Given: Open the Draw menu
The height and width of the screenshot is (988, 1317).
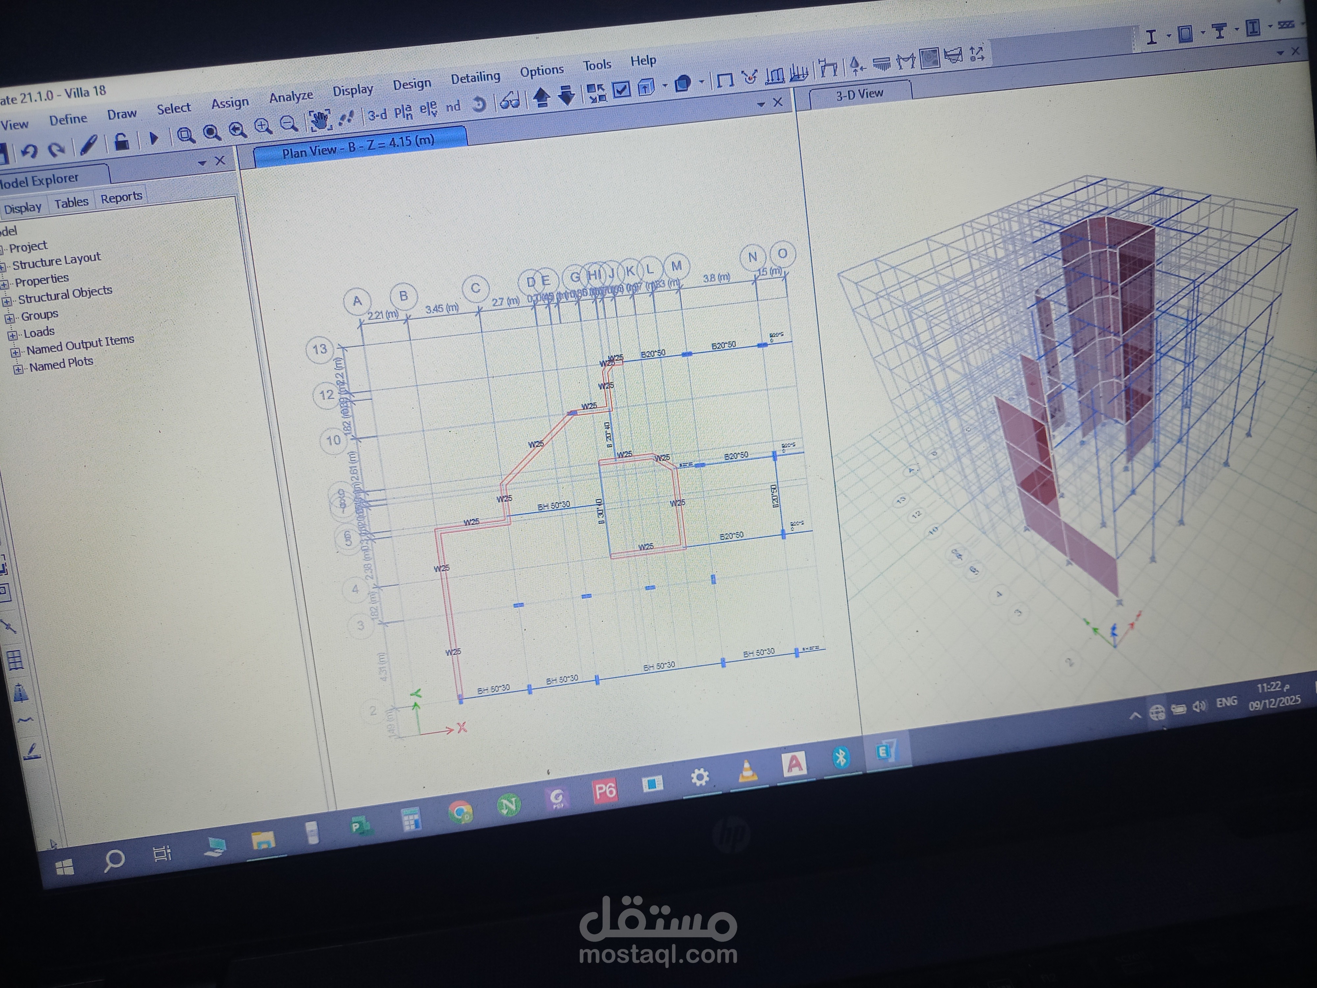Looking at the screenshot, I should click(x=121, y=114).
